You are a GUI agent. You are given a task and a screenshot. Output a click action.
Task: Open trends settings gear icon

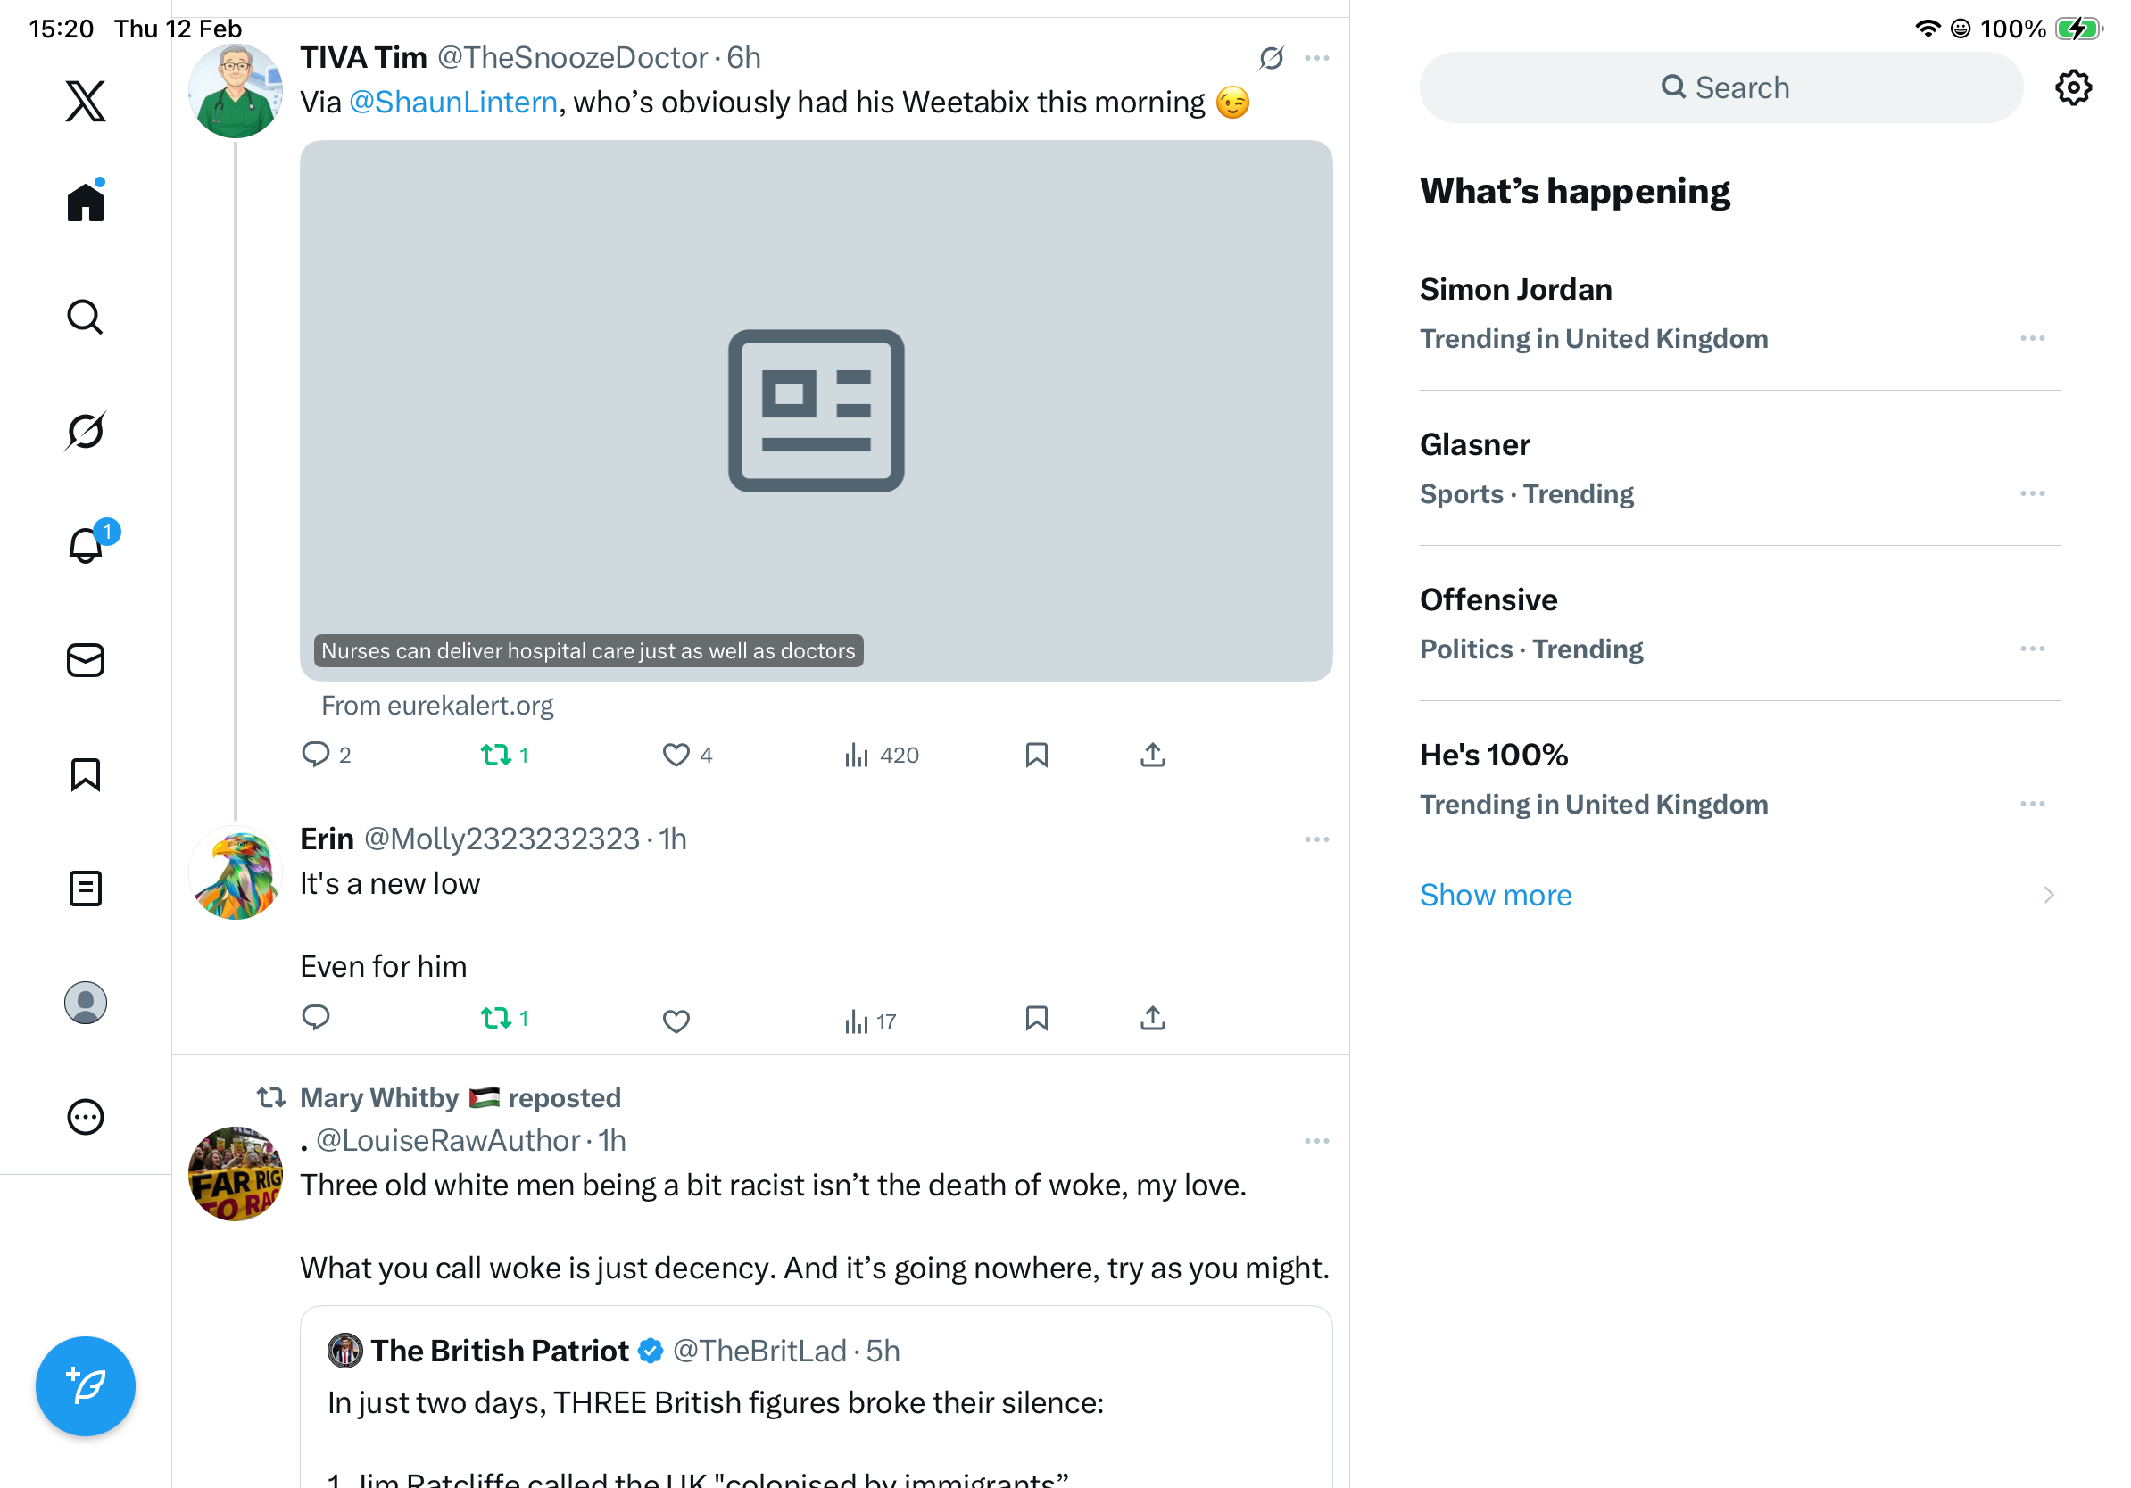[2072, 88]
